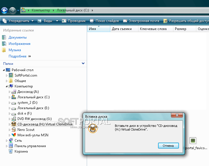Image resolution: width=209 pixels, height=166 pixels.
Task: Expand the Панель управления node
Action: (7, 146)
